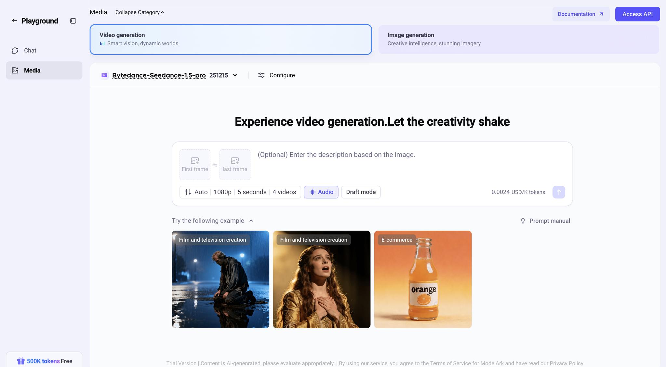Select the orange bottle E-commerce example
The image size is (666, 367).
pos(422,279)
